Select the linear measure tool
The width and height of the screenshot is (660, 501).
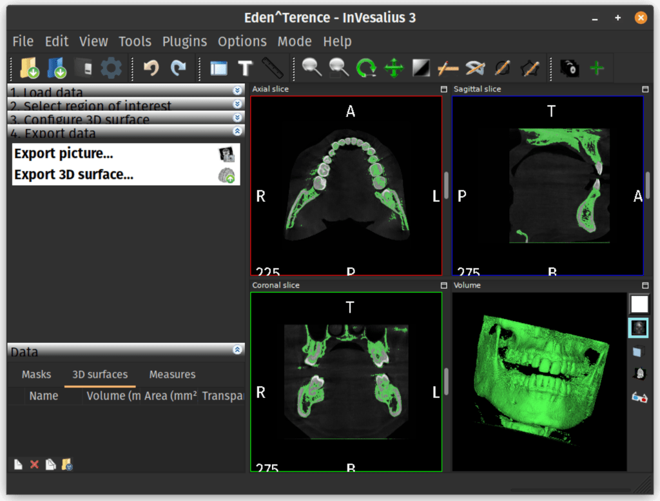point(448,68)
